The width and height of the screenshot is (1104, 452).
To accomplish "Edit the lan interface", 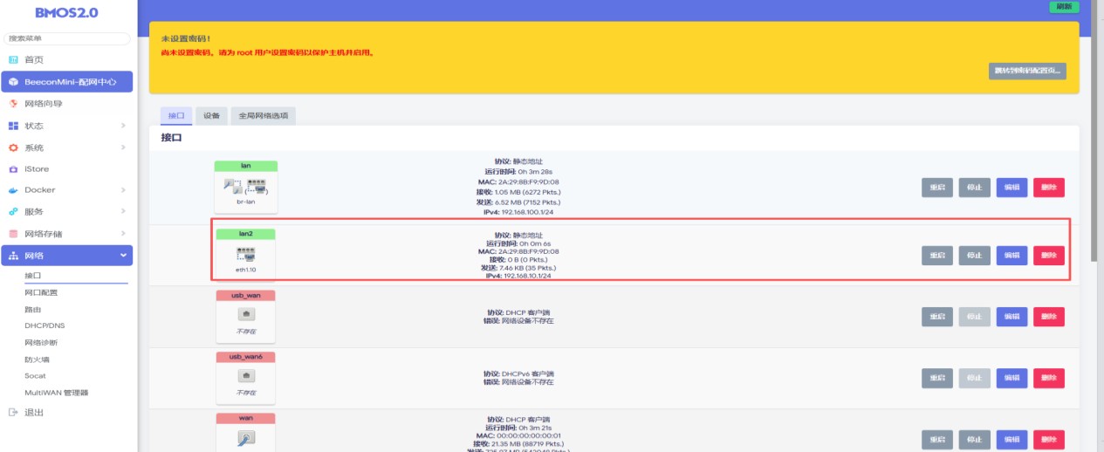I will 1011,187.
